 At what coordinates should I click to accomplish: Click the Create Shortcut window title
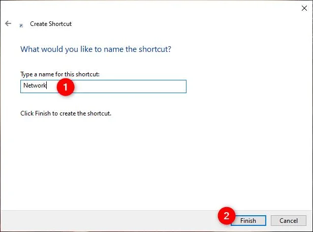[x=51, y=24]
